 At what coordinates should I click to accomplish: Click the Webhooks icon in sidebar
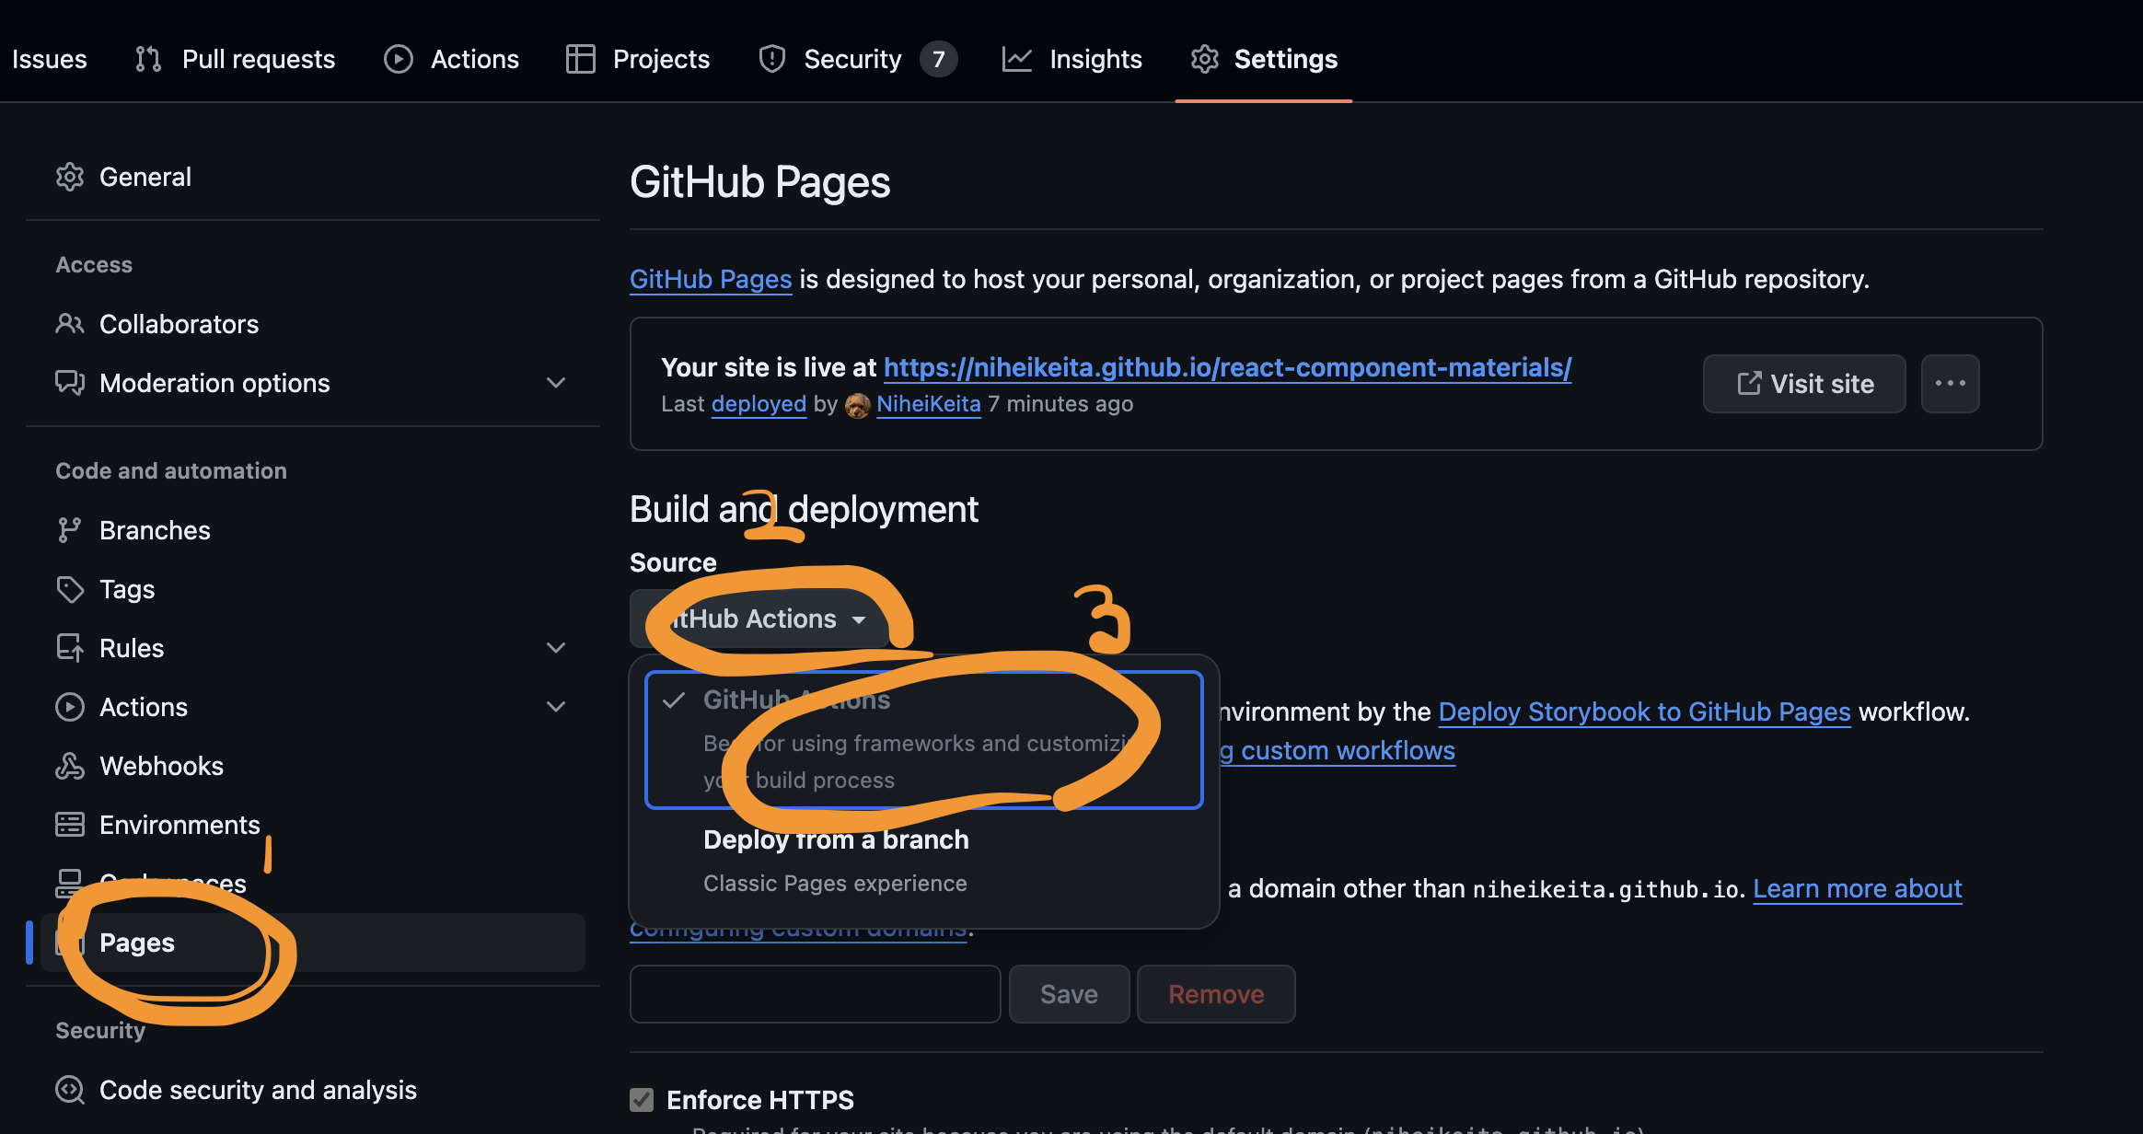pos(70,766)
